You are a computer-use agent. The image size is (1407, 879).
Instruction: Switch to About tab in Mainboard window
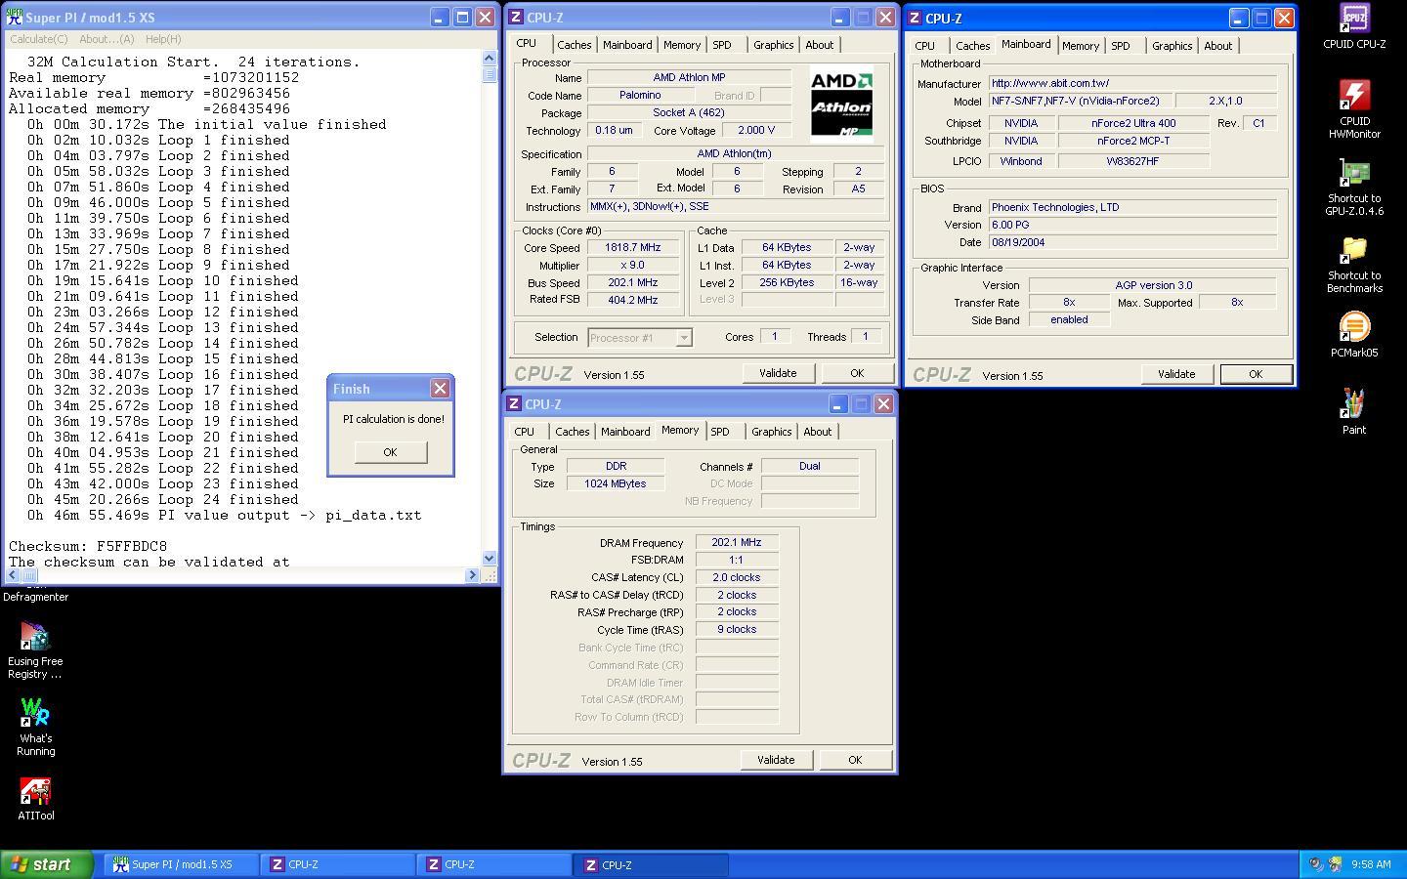click(1218, 46)
